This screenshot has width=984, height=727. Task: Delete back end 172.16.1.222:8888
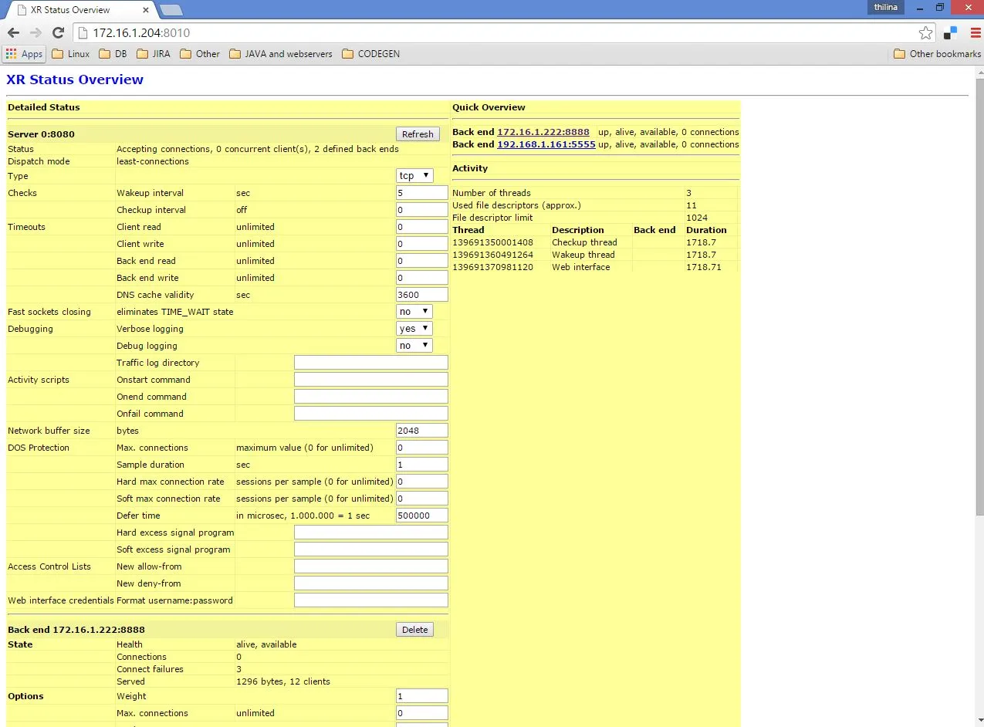(x=414, y=630)
